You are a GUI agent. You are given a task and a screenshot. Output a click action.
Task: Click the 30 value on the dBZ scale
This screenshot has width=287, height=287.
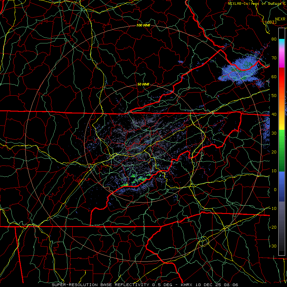(x=274, y=133)
